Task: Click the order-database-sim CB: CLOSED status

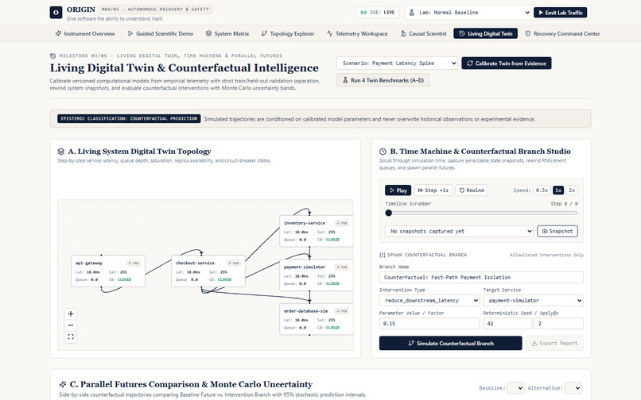Action: [x=328, y=327]
